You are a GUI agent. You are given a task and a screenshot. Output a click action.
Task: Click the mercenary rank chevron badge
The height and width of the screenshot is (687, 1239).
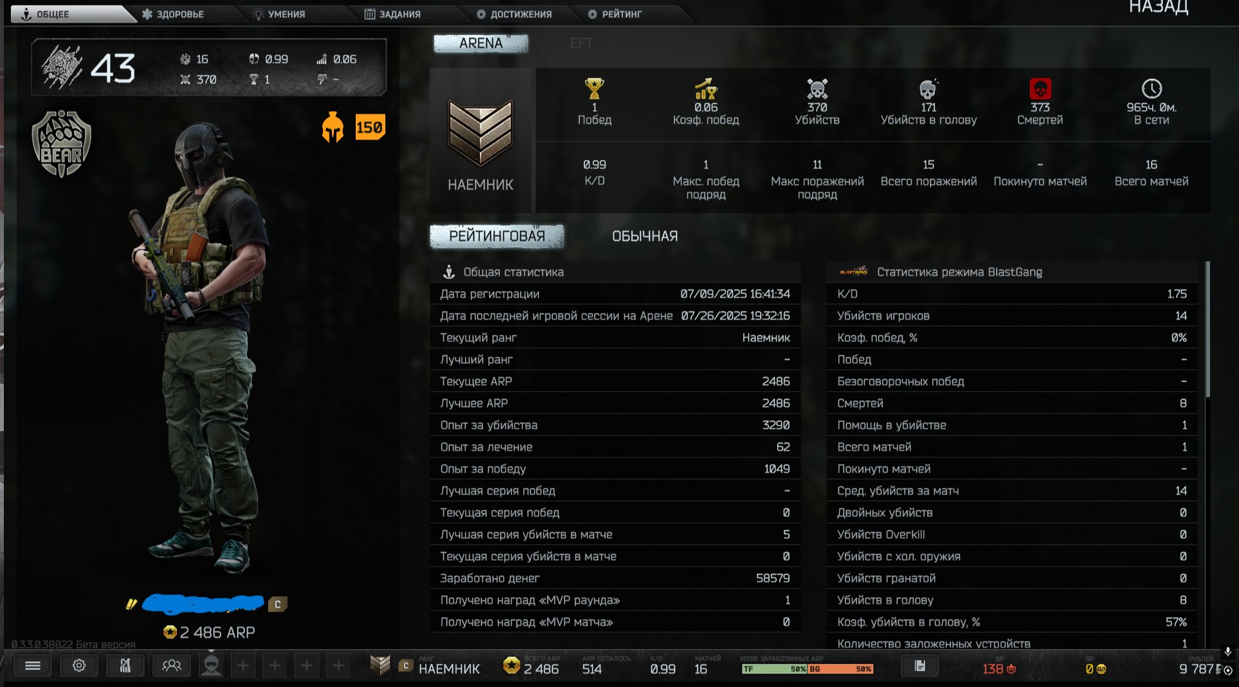pyautogui.click(x=481, y=132)
